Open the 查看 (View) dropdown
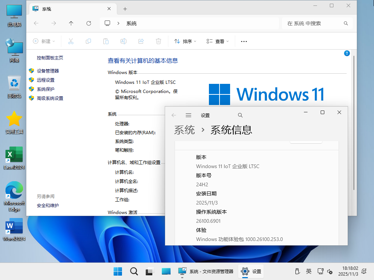The width and height of the screenshot is (374, 280). (217, 41)
